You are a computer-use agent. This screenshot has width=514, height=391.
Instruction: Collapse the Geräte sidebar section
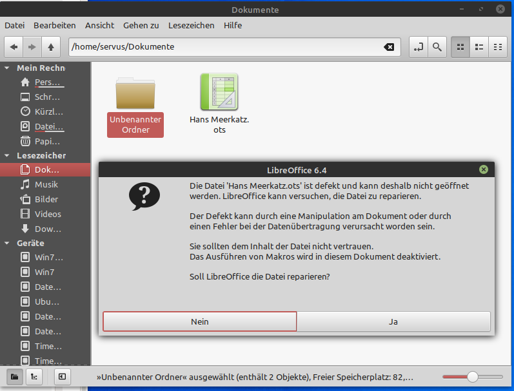[x=6, y=243]
